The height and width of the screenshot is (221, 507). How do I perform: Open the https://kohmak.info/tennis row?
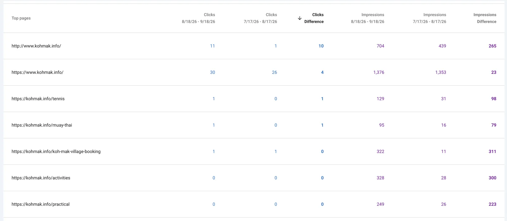pyautogui.click(x=254, y=99)
